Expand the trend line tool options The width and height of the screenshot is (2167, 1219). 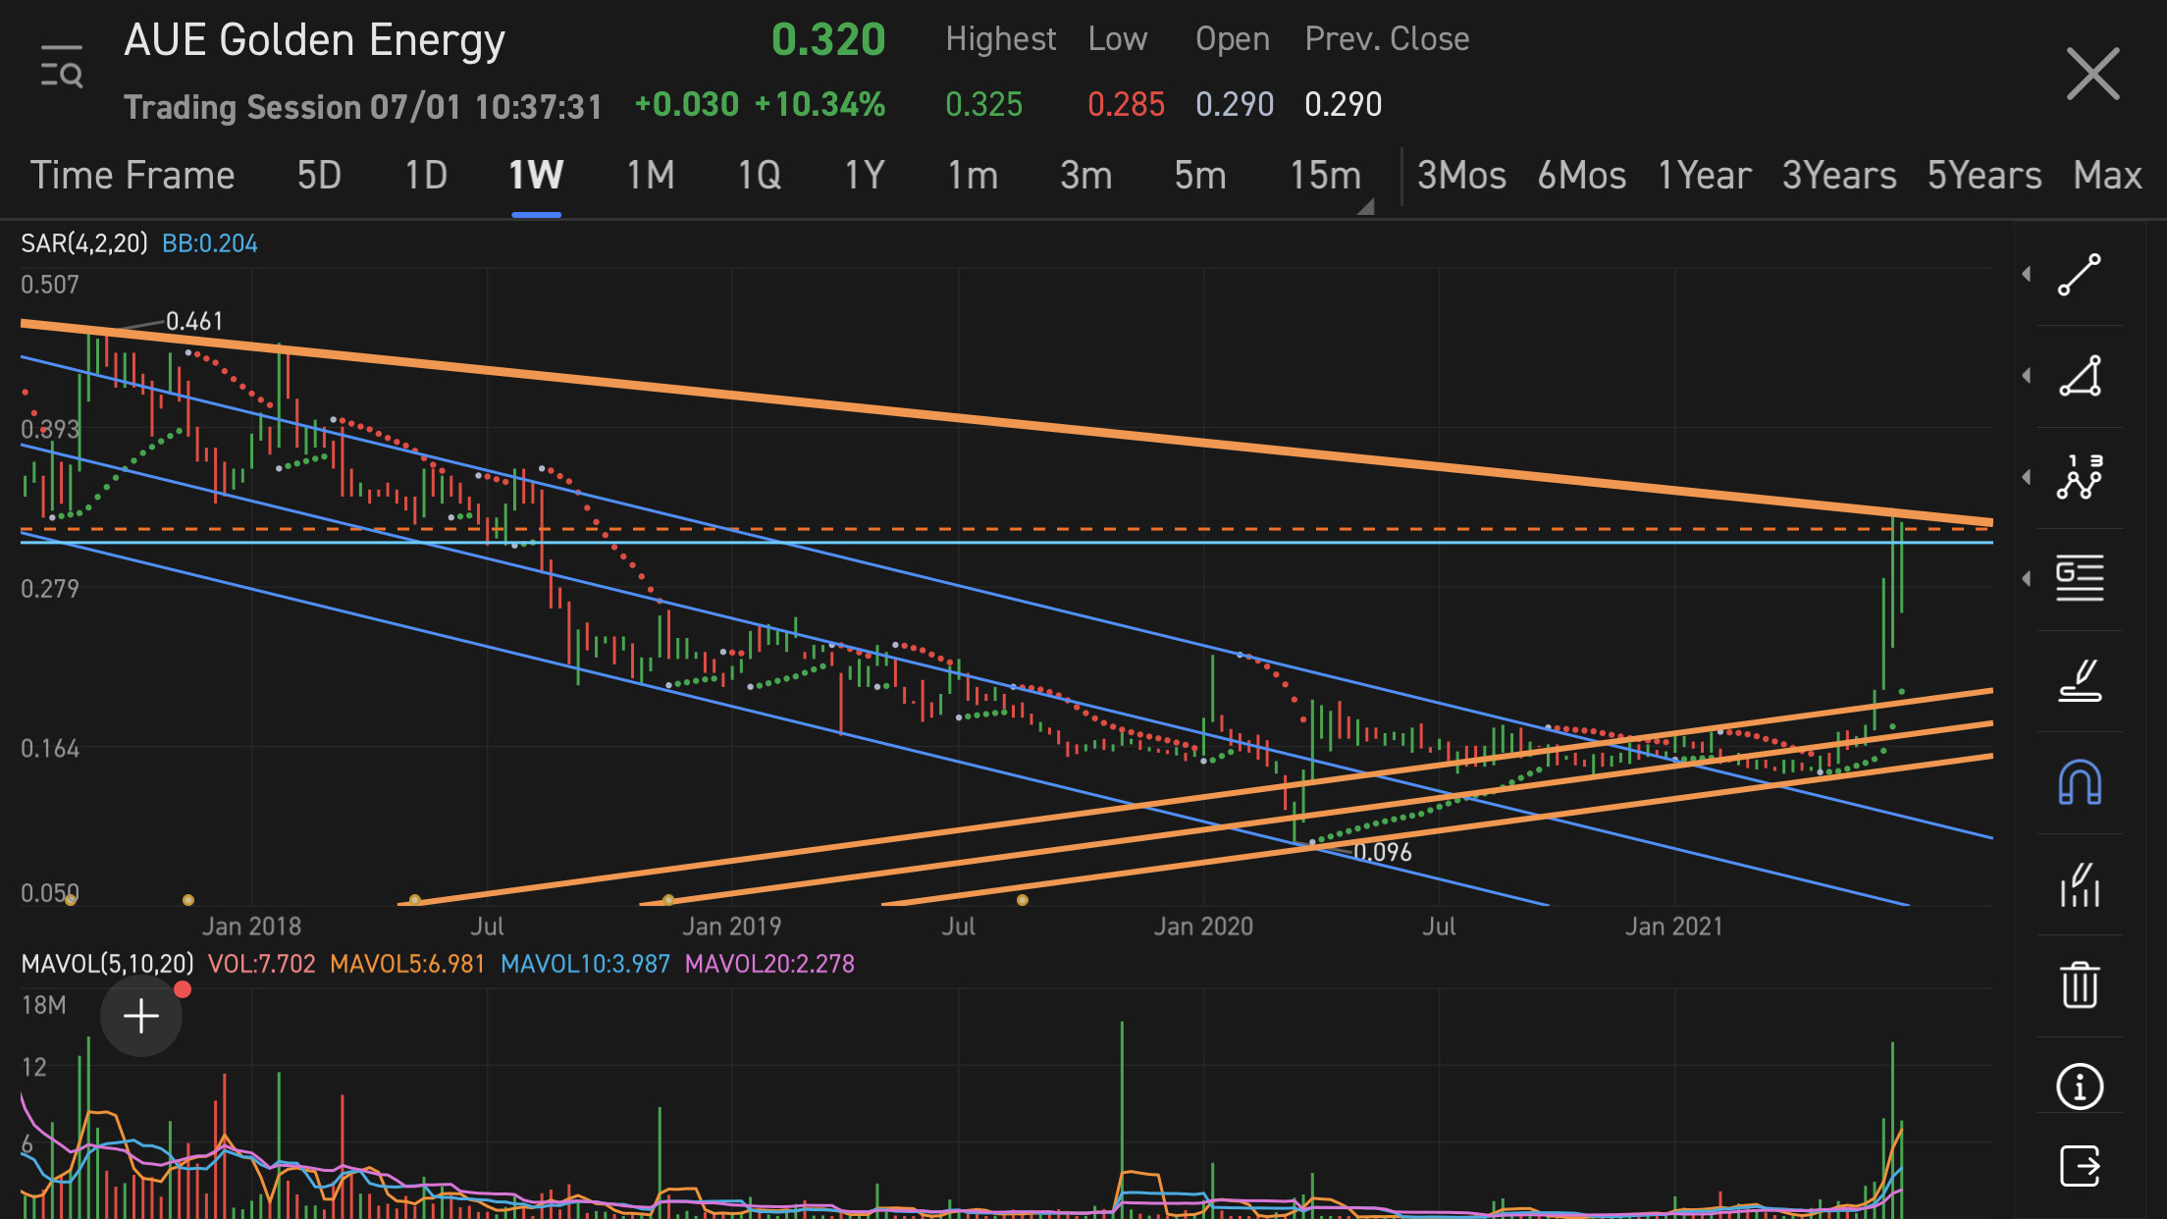(x=2026, y=275)
